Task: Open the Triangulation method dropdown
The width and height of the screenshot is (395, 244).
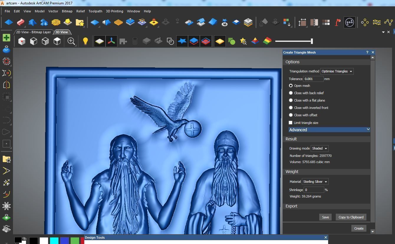Action: pyautogui.click(x=337, y=71)
